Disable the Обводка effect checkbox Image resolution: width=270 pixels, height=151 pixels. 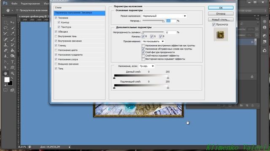click(56, 32)
